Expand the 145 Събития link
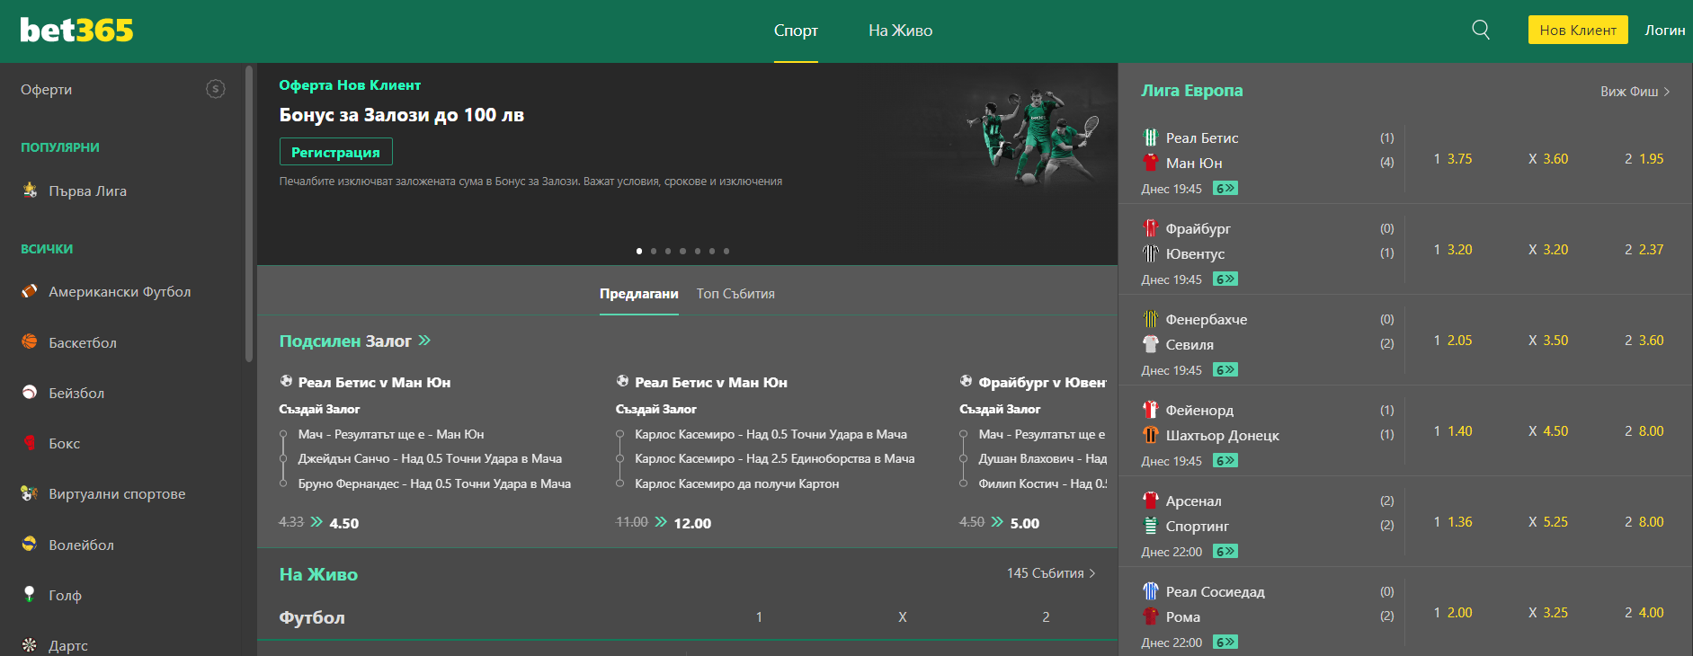1693x656 pixels. click(x=1051, y=573)
